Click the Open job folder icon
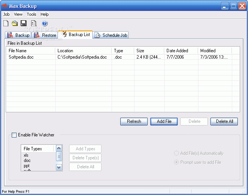The width and height of the screenshot is (248, 195). pos(15,23)
